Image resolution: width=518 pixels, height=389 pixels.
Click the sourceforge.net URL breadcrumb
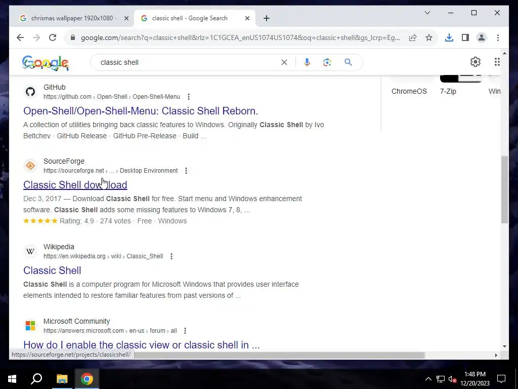point(111,171)
